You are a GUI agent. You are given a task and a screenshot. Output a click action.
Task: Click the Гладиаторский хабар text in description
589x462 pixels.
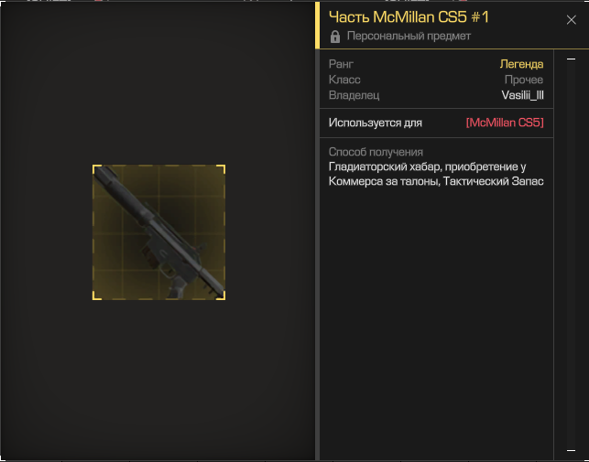[384, 167]
